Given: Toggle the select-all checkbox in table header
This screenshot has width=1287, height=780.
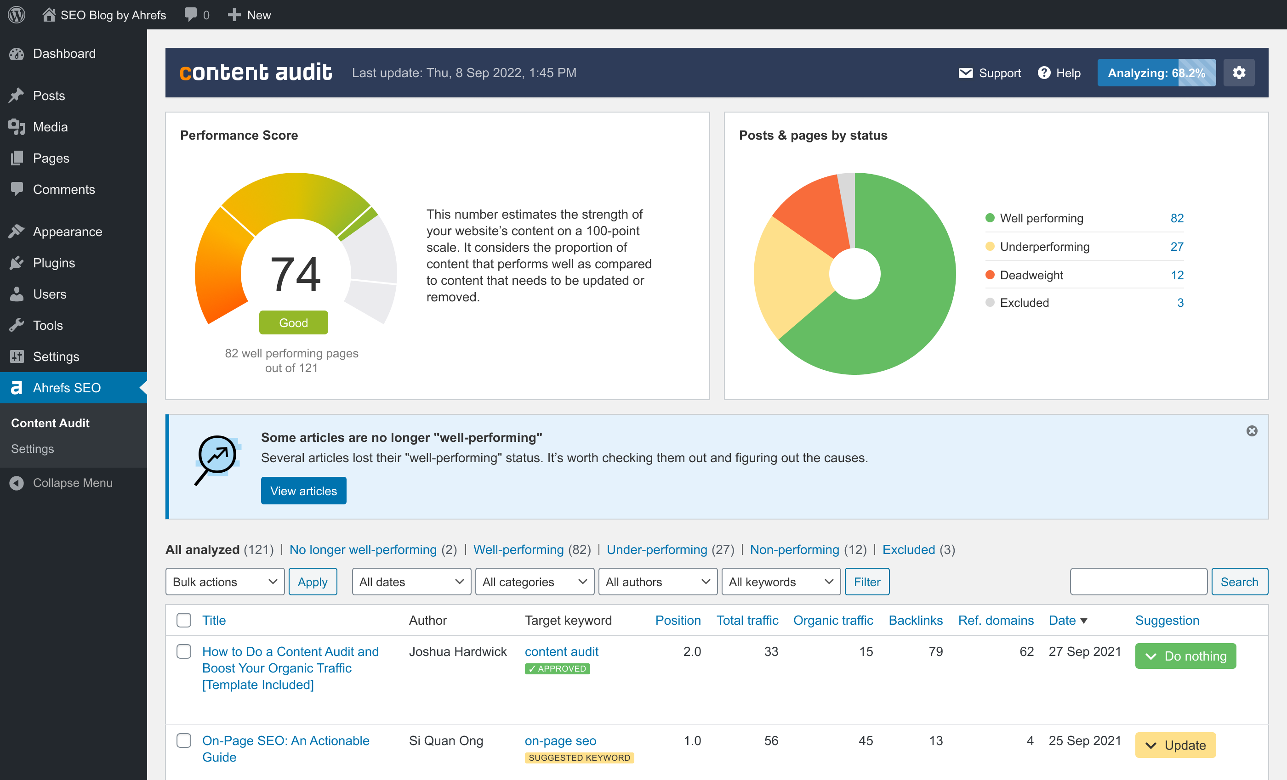Looking at the screenshot, I should [184, 620].
